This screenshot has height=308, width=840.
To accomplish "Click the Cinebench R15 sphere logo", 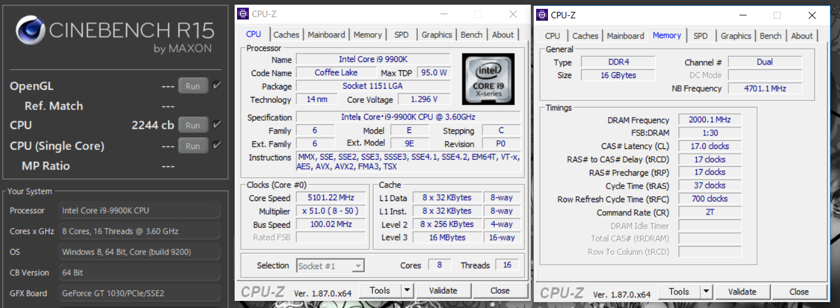I will (x=31, y=30).
